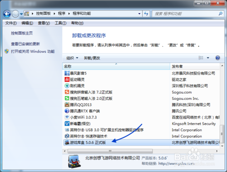
Task: Open the 组织 dropdown menu
Action: click(72, 58)
